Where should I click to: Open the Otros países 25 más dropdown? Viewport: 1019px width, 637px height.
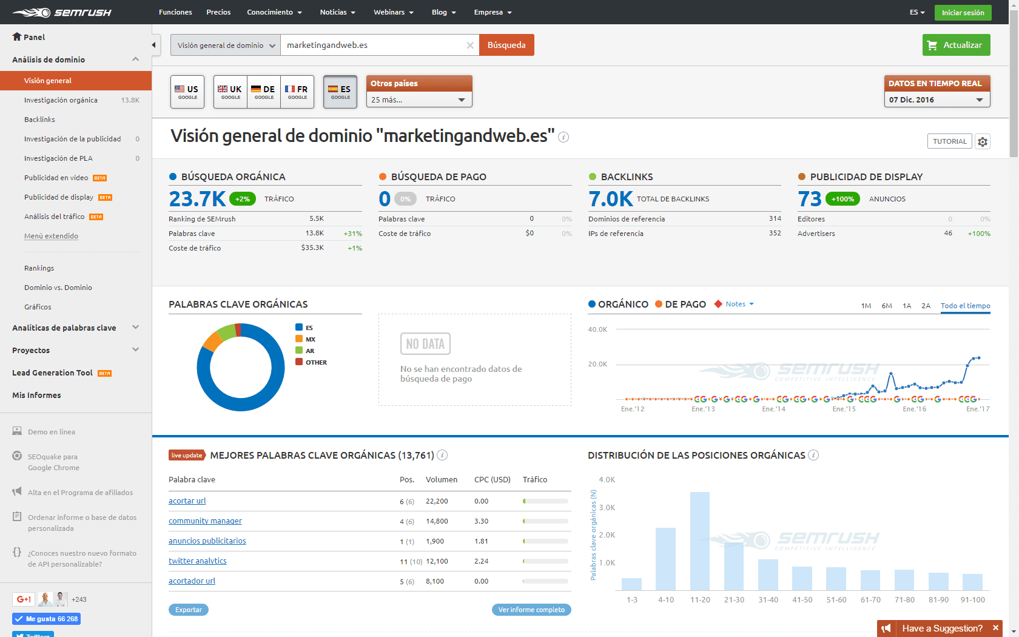click(x=419, y=100)
